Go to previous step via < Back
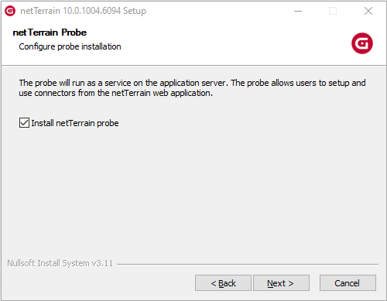Image resolution: width=387 pixels, height=301 pixels. [223, 283]
